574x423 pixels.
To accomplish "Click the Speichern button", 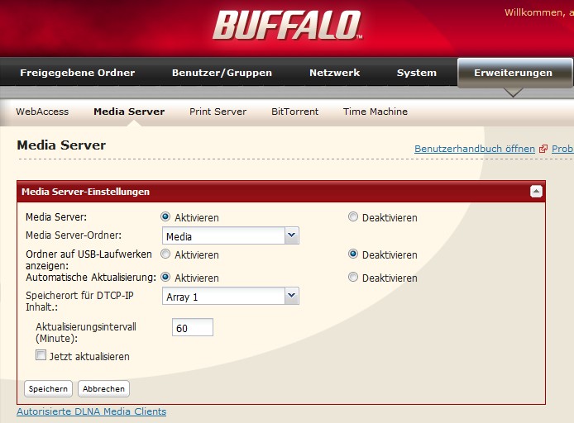I will coord(48,388).
